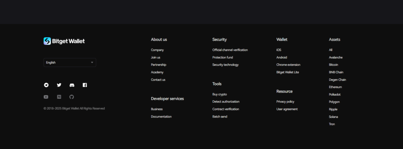Open the Privacy policy page
The image size is (403, 149).
tap(285, 102)
